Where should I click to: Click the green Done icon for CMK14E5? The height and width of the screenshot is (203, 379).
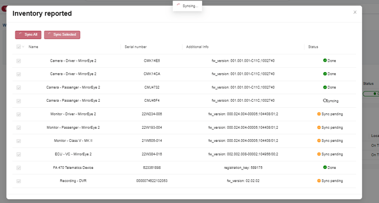[325, 61]
